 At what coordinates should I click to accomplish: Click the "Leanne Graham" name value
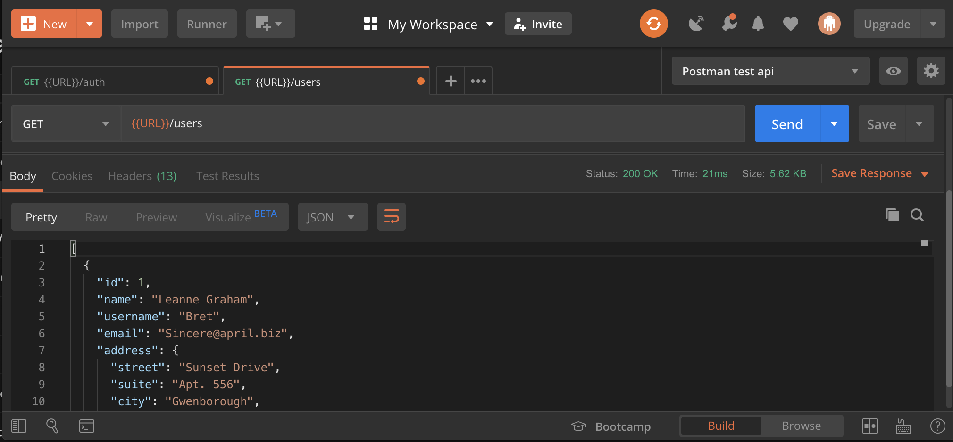(x=202, y=300)
